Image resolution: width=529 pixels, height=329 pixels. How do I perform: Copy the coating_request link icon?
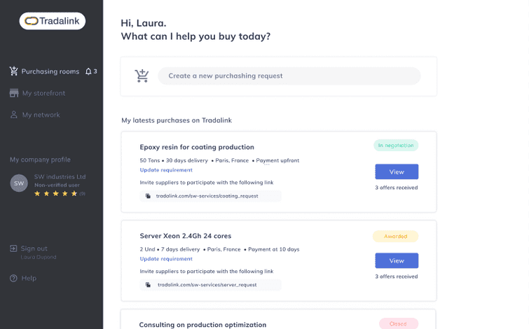(148, 196)
